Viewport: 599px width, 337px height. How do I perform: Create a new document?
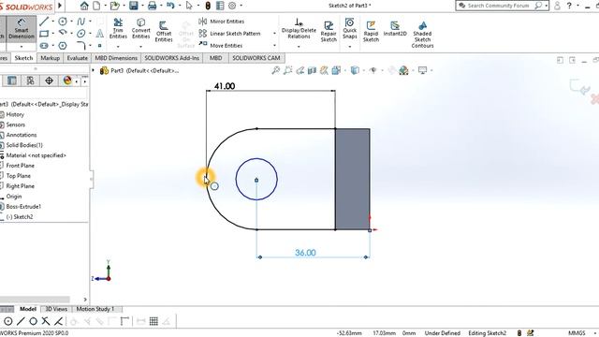tap(96, 6)
